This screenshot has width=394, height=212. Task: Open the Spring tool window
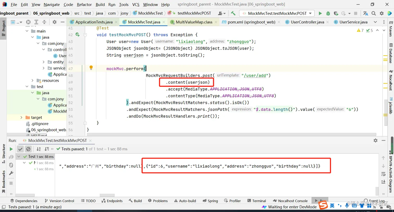[210, 201]
